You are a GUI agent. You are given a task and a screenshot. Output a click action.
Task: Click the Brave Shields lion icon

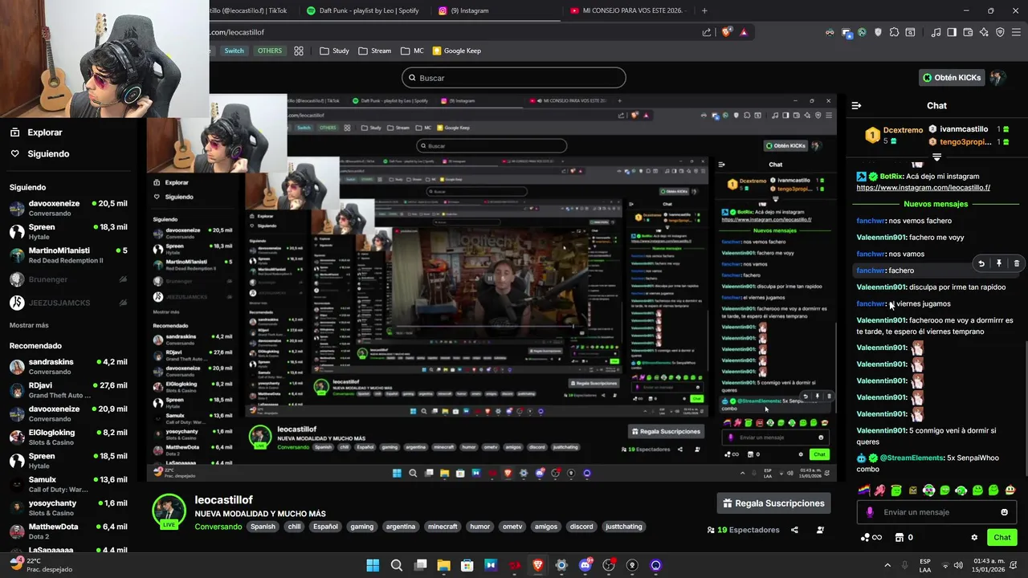727,32
